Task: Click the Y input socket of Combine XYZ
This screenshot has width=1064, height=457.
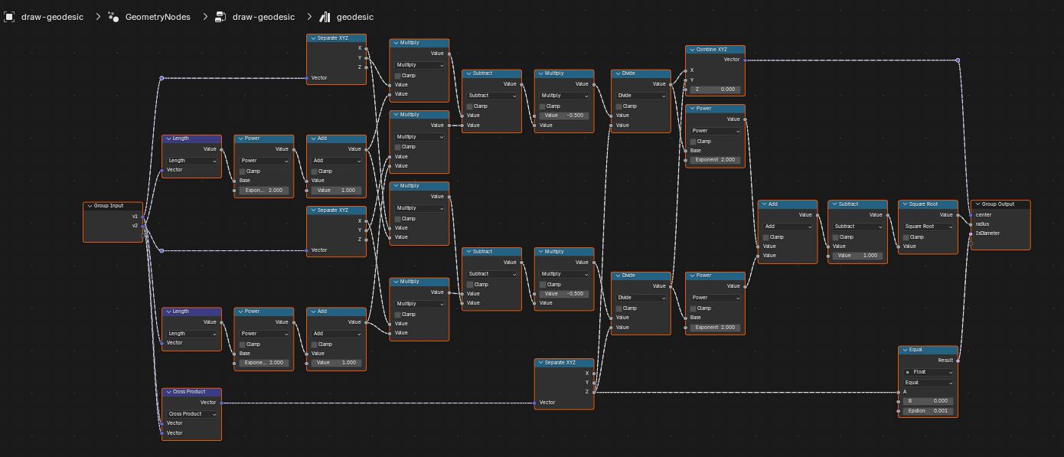Action: pyautogui.click(x=686, y=80)
